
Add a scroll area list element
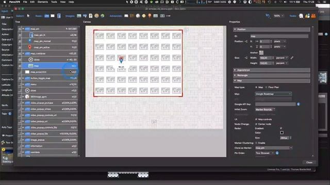[132, 16]
